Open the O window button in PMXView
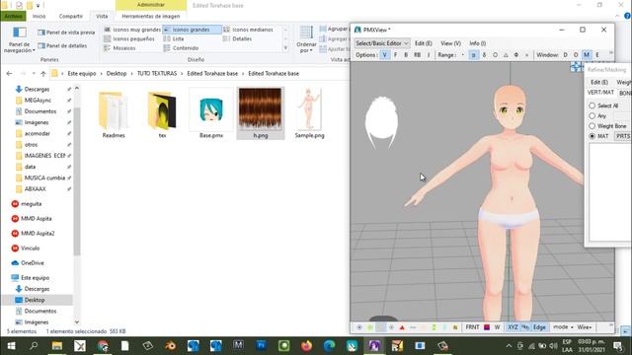 [x=576, y=55]
